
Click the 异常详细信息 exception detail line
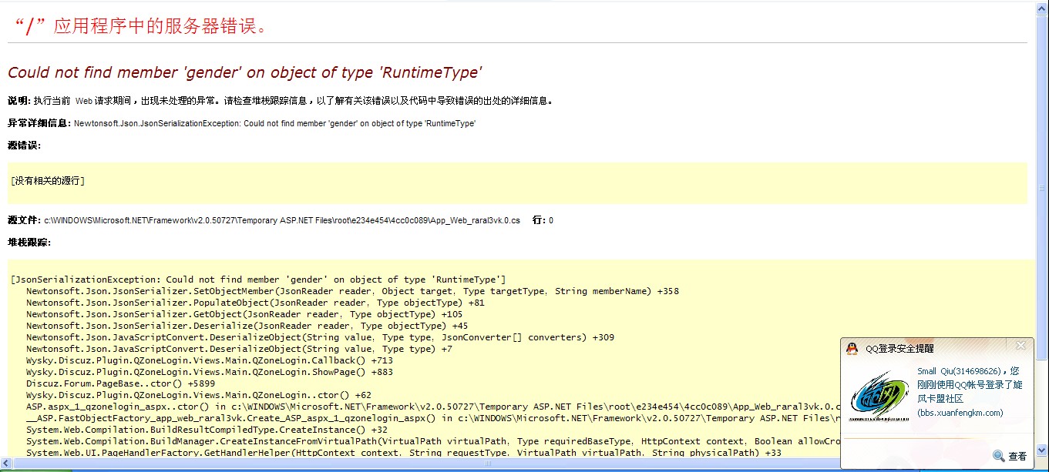[x=241, y=123]
